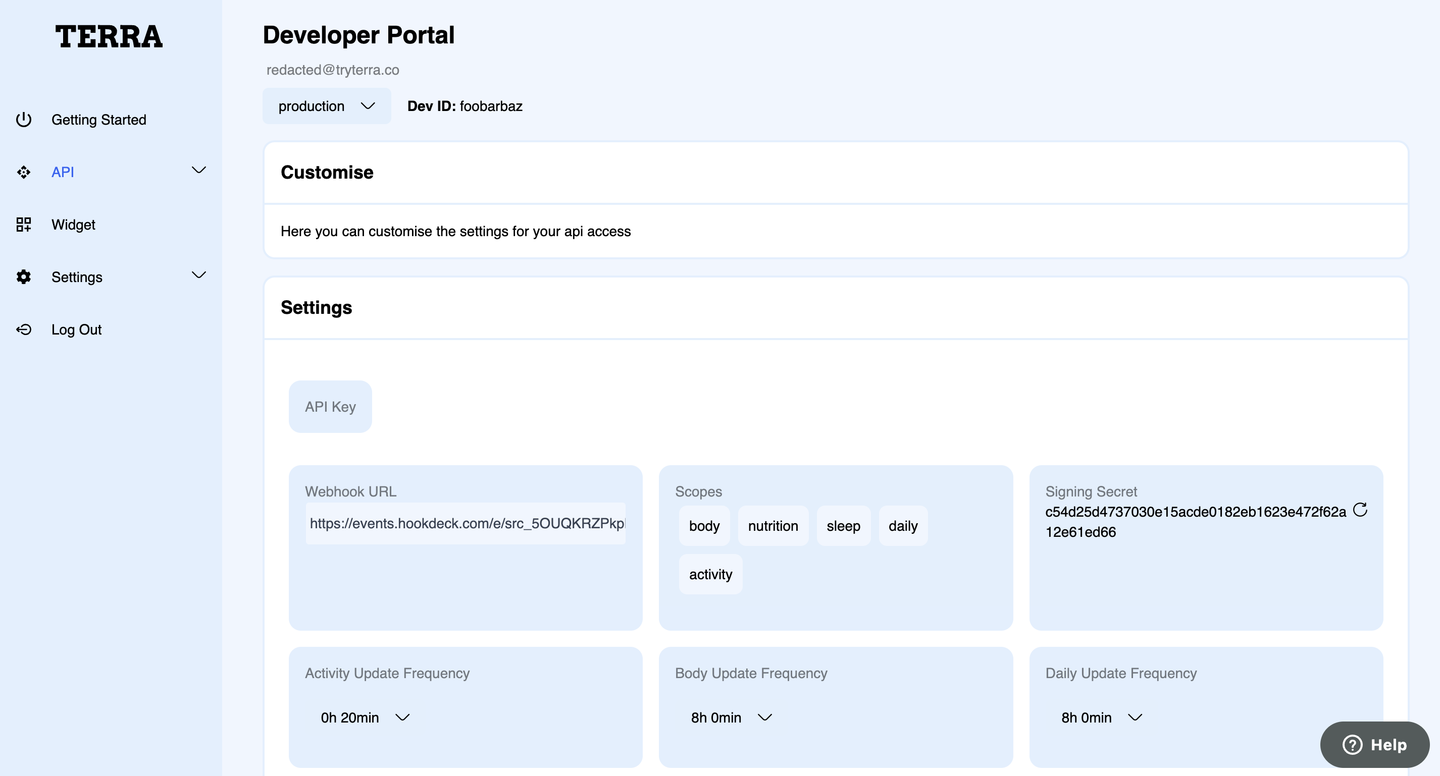Image resolution: width=1440 pixels, height=776 pixels.
Task: Select Getting Started in the sidebar
Action: [98, 120]
